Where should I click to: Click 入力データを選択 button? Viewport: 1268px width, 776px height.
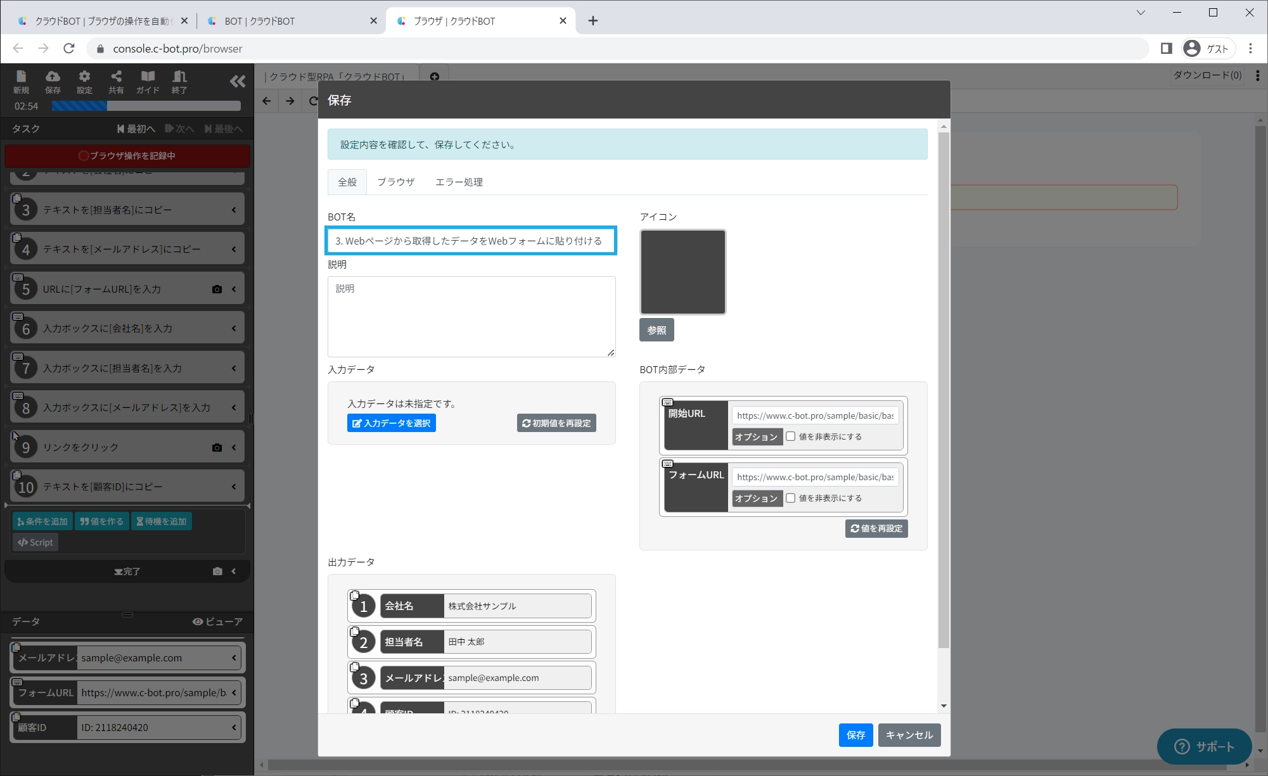(391, 423)
